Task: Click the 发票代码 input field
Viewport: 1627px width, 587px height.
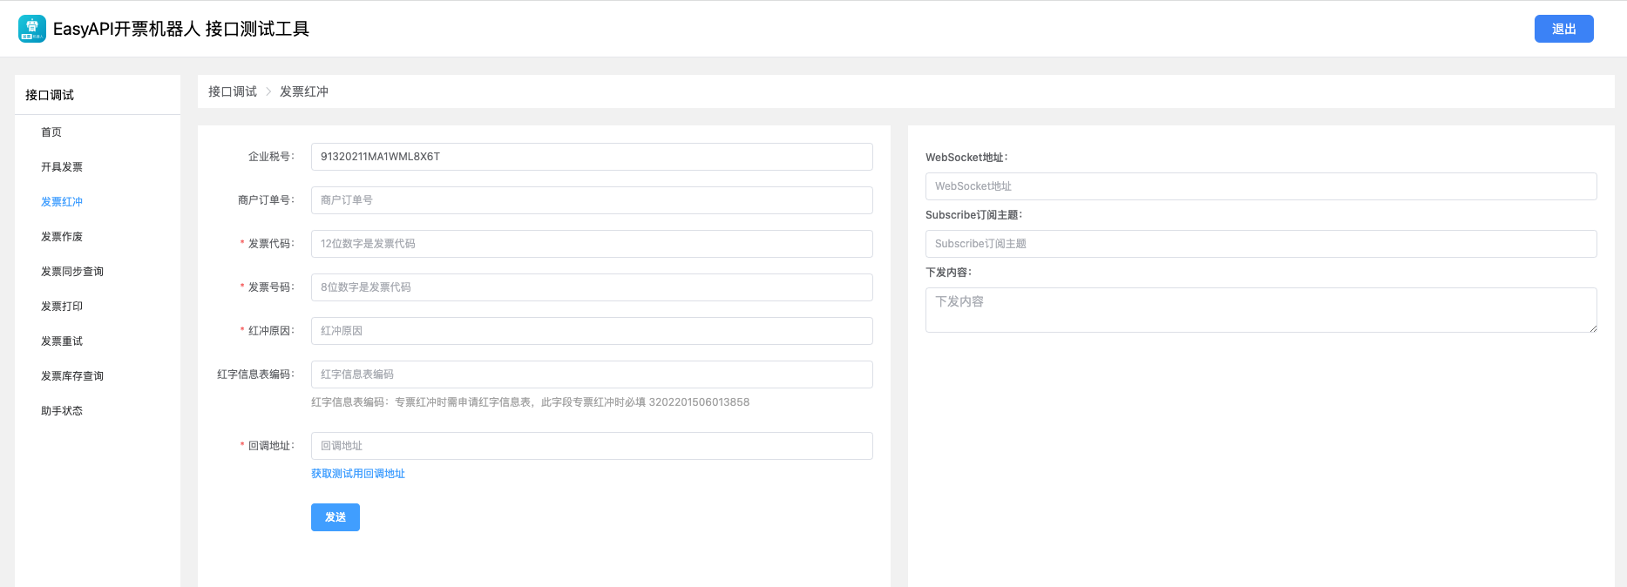Action: 592,244
